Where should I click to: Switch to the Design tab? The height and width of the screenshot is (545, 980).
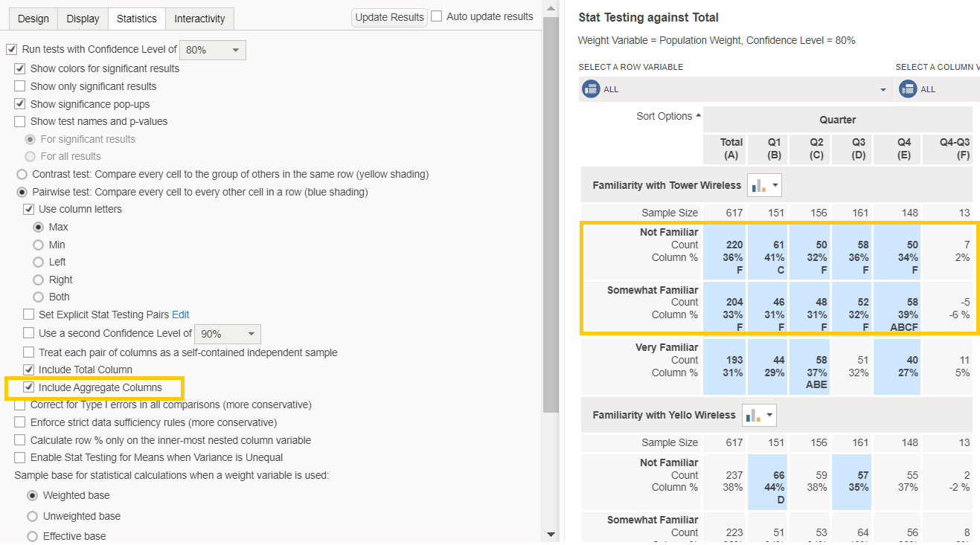click(33, 19)
